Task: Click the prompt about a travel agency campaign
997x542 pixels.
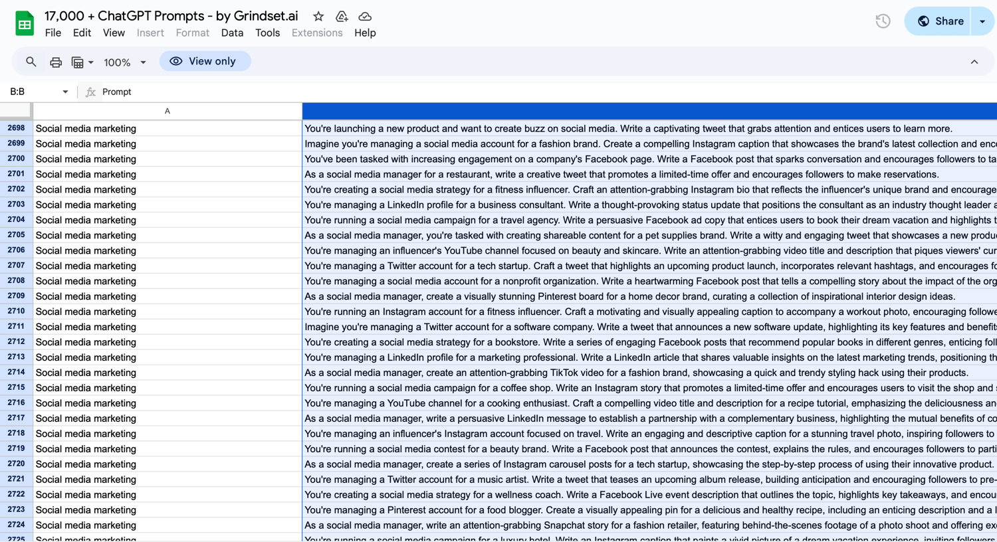Action: tap(650, 220)
